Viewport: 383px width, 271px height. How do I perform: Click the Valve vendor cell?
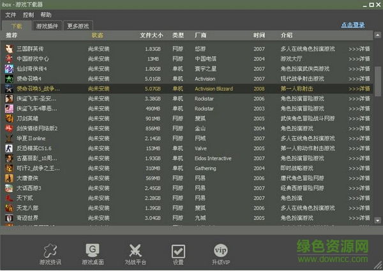pos(200,148)
